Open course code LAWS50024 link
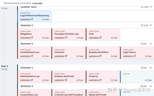The image size is (154, 96). [x=60, y=38]
